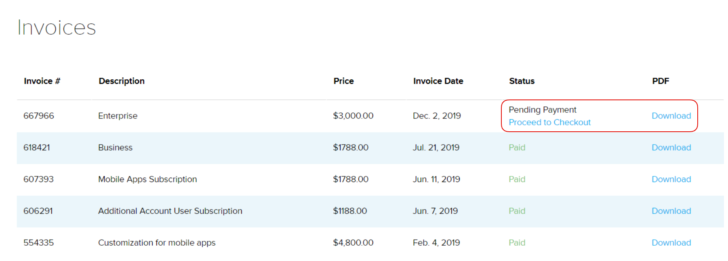Click the PDF column header
728x261 pixels.
pyautogui.click(x=661, y=81)
